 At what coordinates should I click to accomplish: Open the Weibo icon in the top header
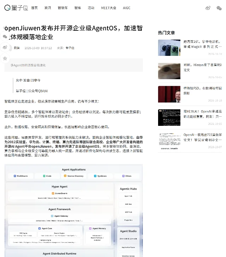(x=208, y=8)
